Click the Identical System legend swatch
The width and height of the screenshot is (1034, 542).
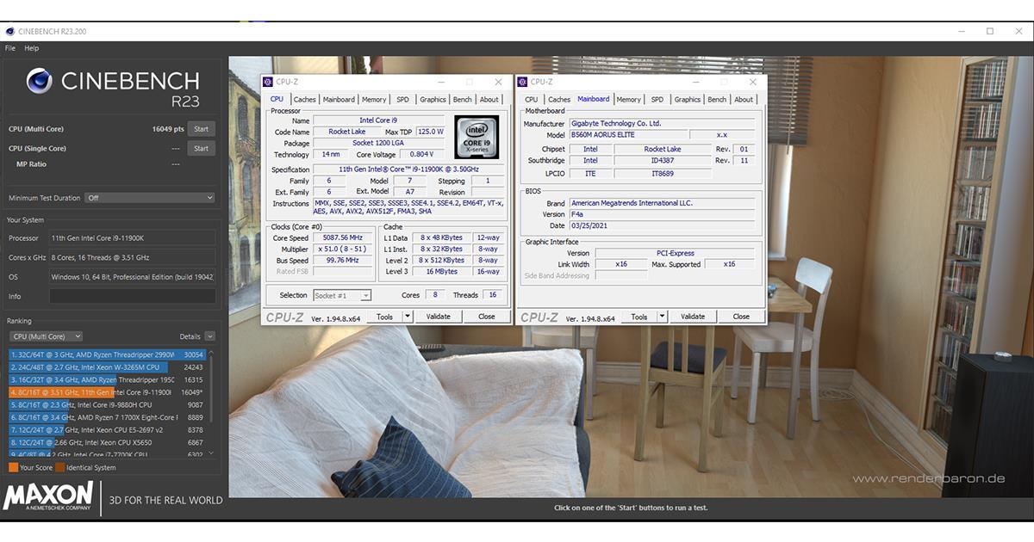(59, 468)
